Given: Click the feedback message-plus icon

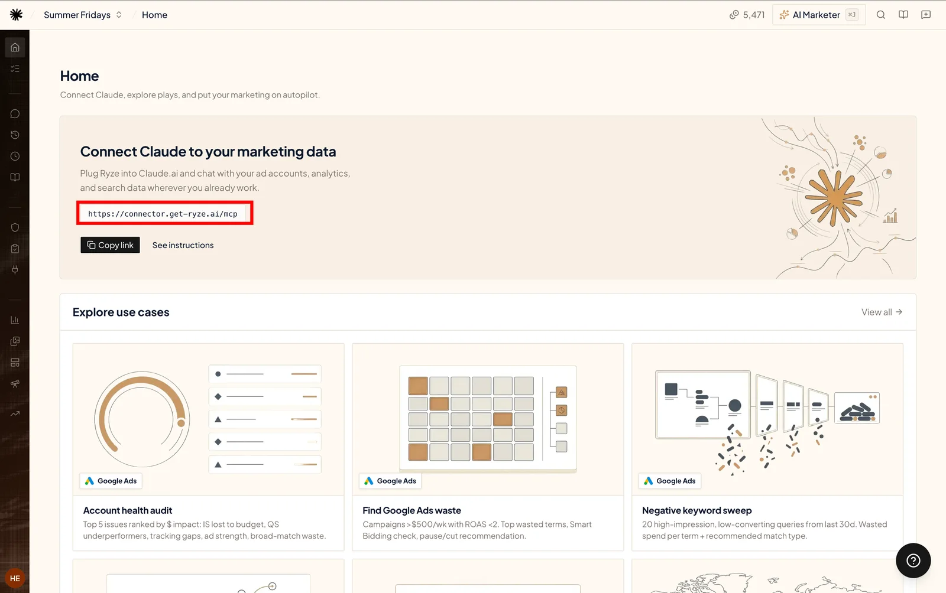Looking at the screenshot, I should (926, 15).
